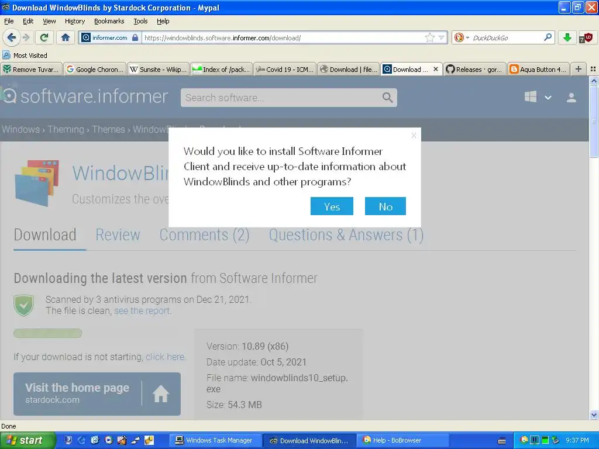
Task: Open the Help menu
Action: 163,21
